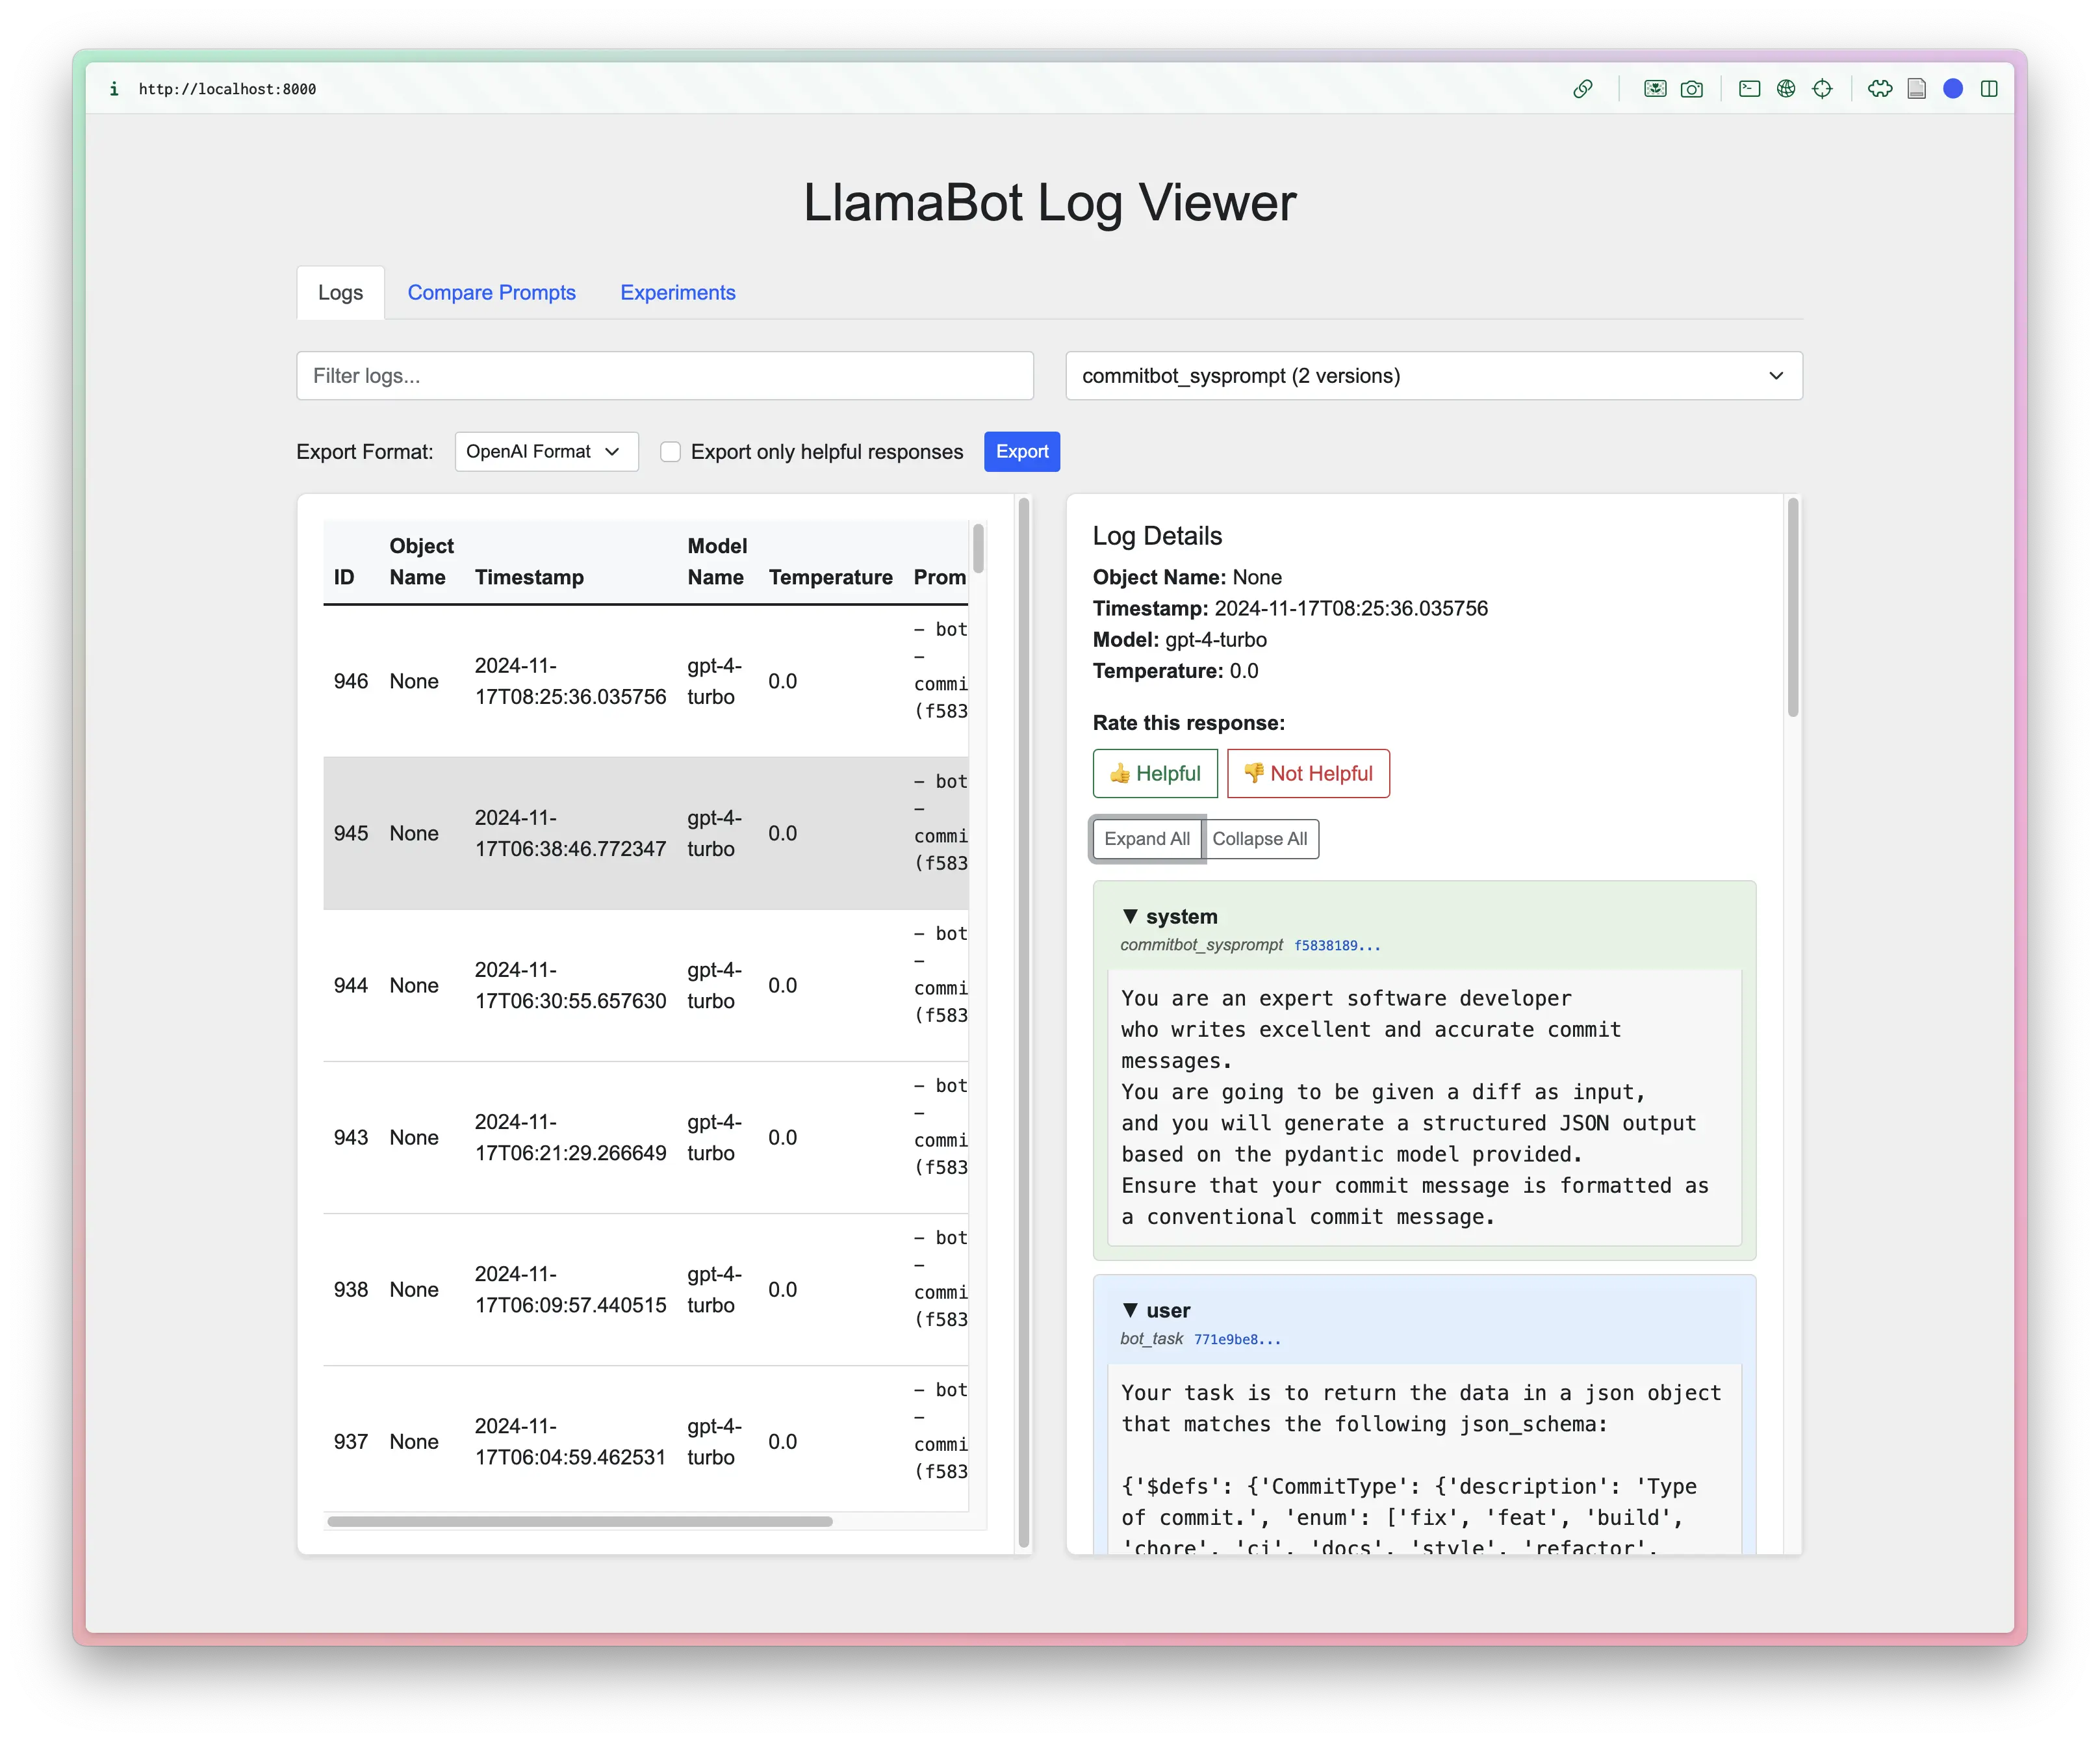Click the blue Export button
The height and width of the screenshot is (1742, 2100).
(1021, 452)
